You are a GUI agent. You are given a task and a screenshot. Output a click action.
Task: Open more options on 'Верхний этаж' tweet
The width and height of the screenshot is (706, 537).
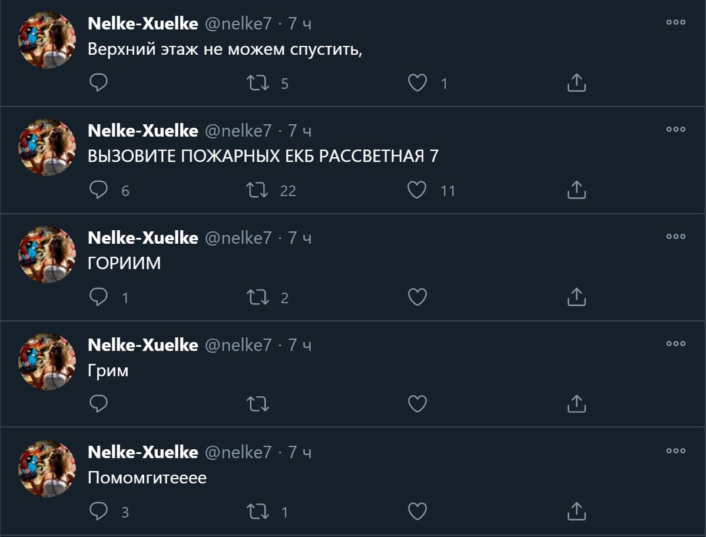[676, 22]
